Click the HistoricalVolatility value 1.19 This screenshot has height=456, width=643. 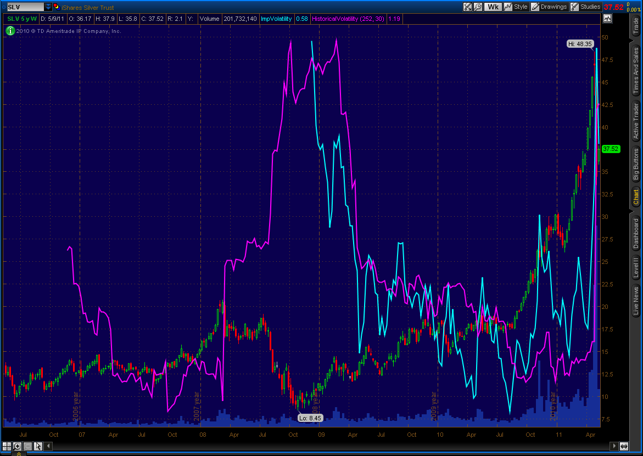click(x=394, y=19)
